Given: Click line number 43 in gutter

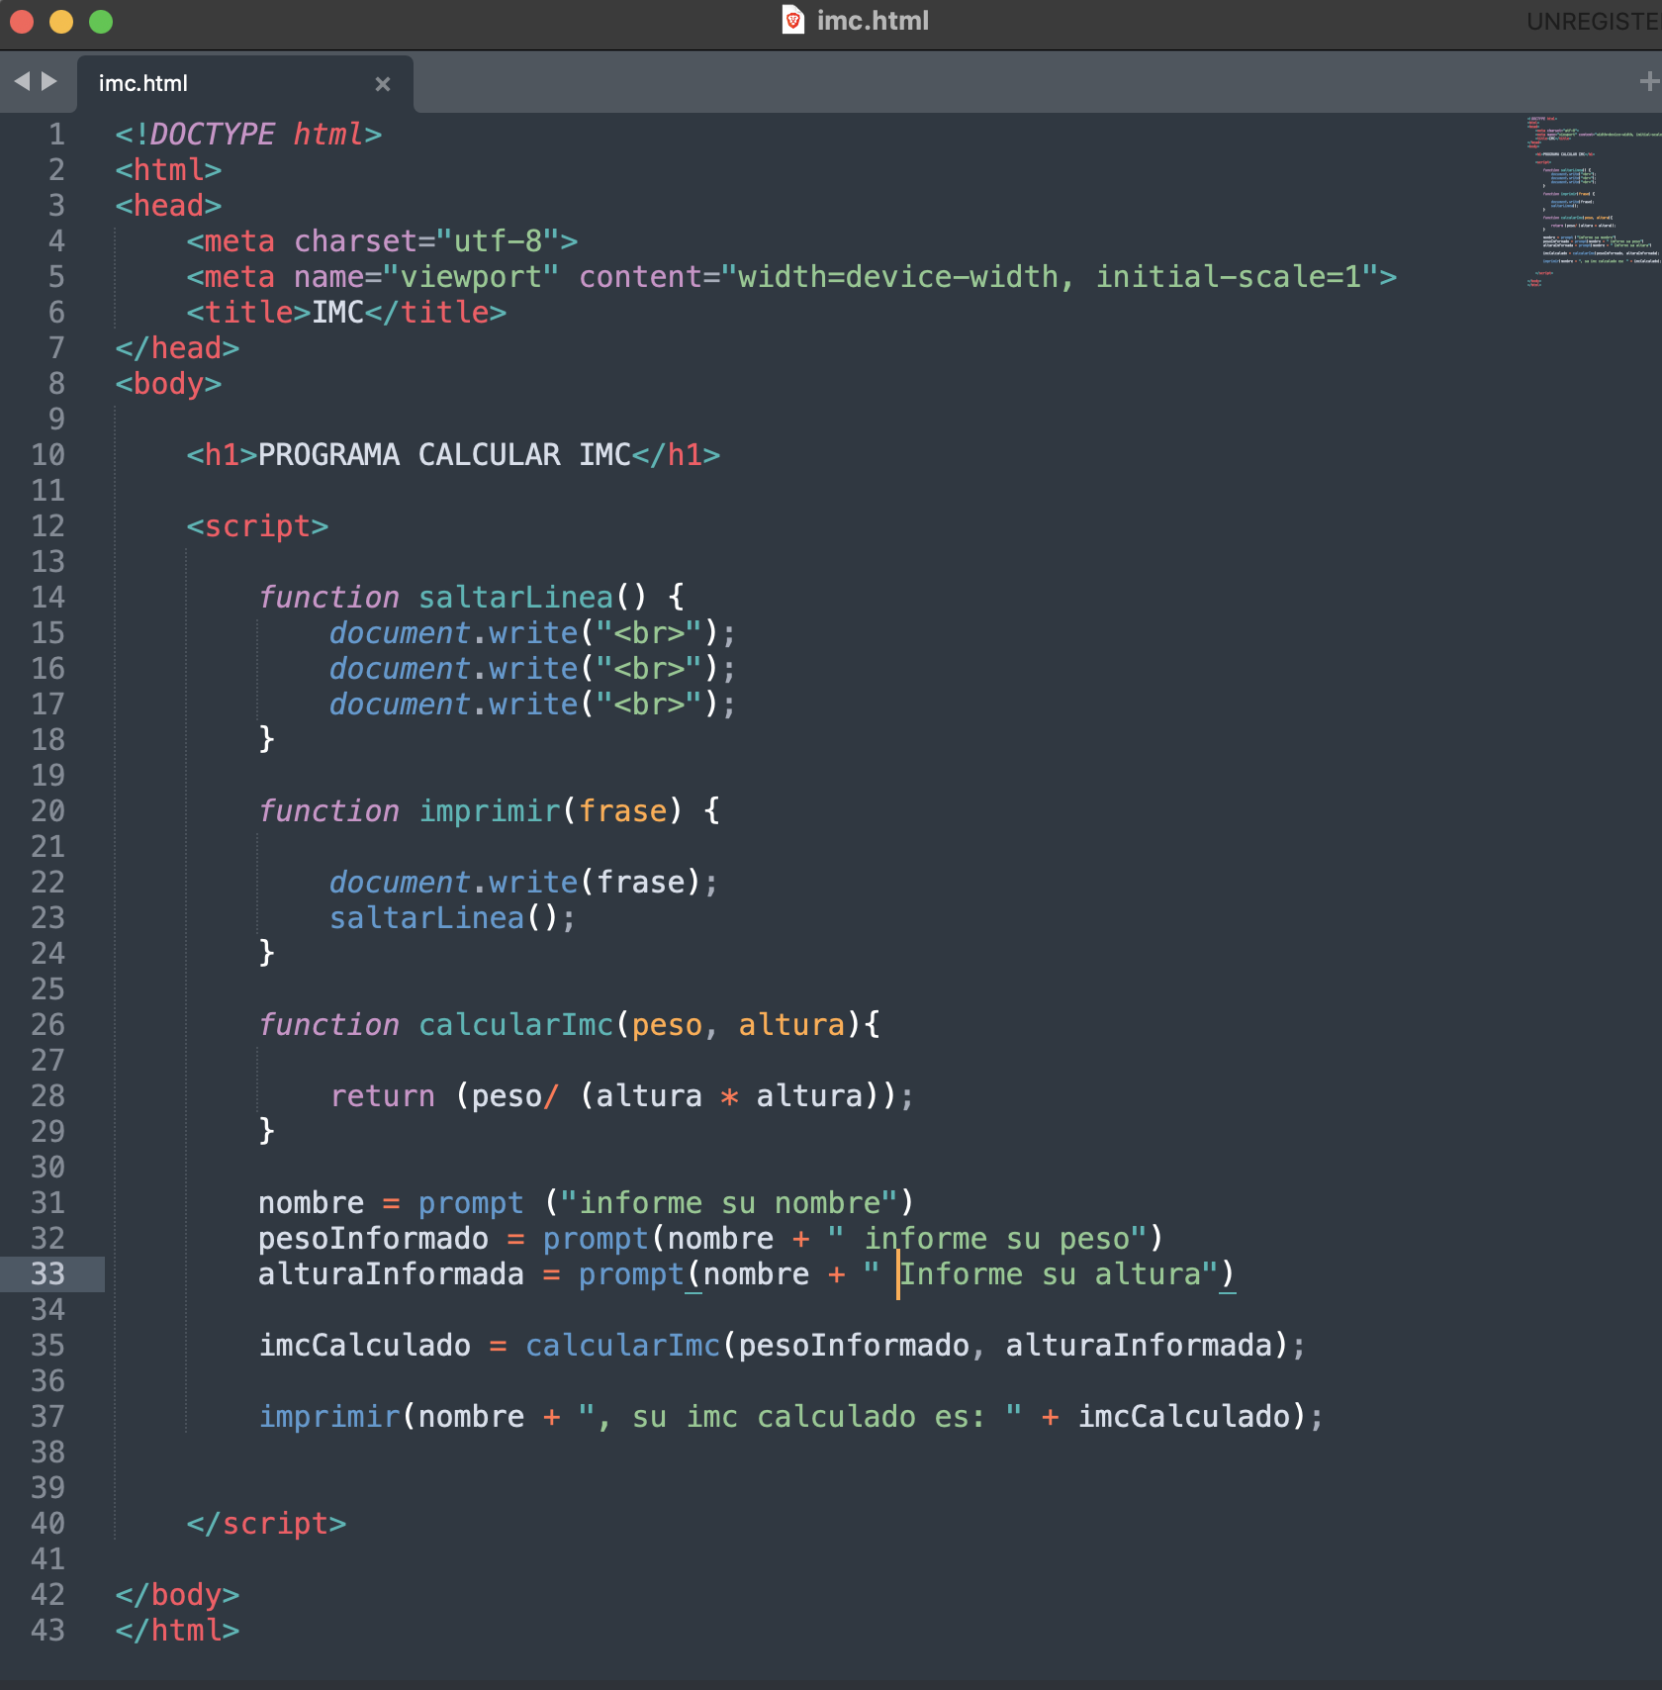Looking at the screenshot, I should pyautogui.click(x=47, y=1631).
